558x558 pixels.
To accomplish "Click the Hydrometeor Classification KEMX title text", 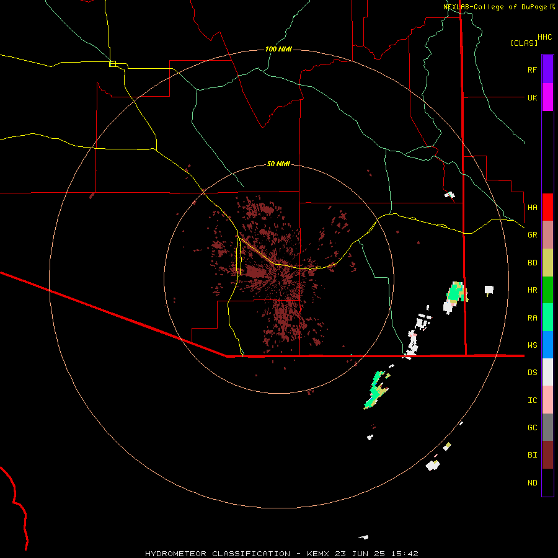I will 281,554.
